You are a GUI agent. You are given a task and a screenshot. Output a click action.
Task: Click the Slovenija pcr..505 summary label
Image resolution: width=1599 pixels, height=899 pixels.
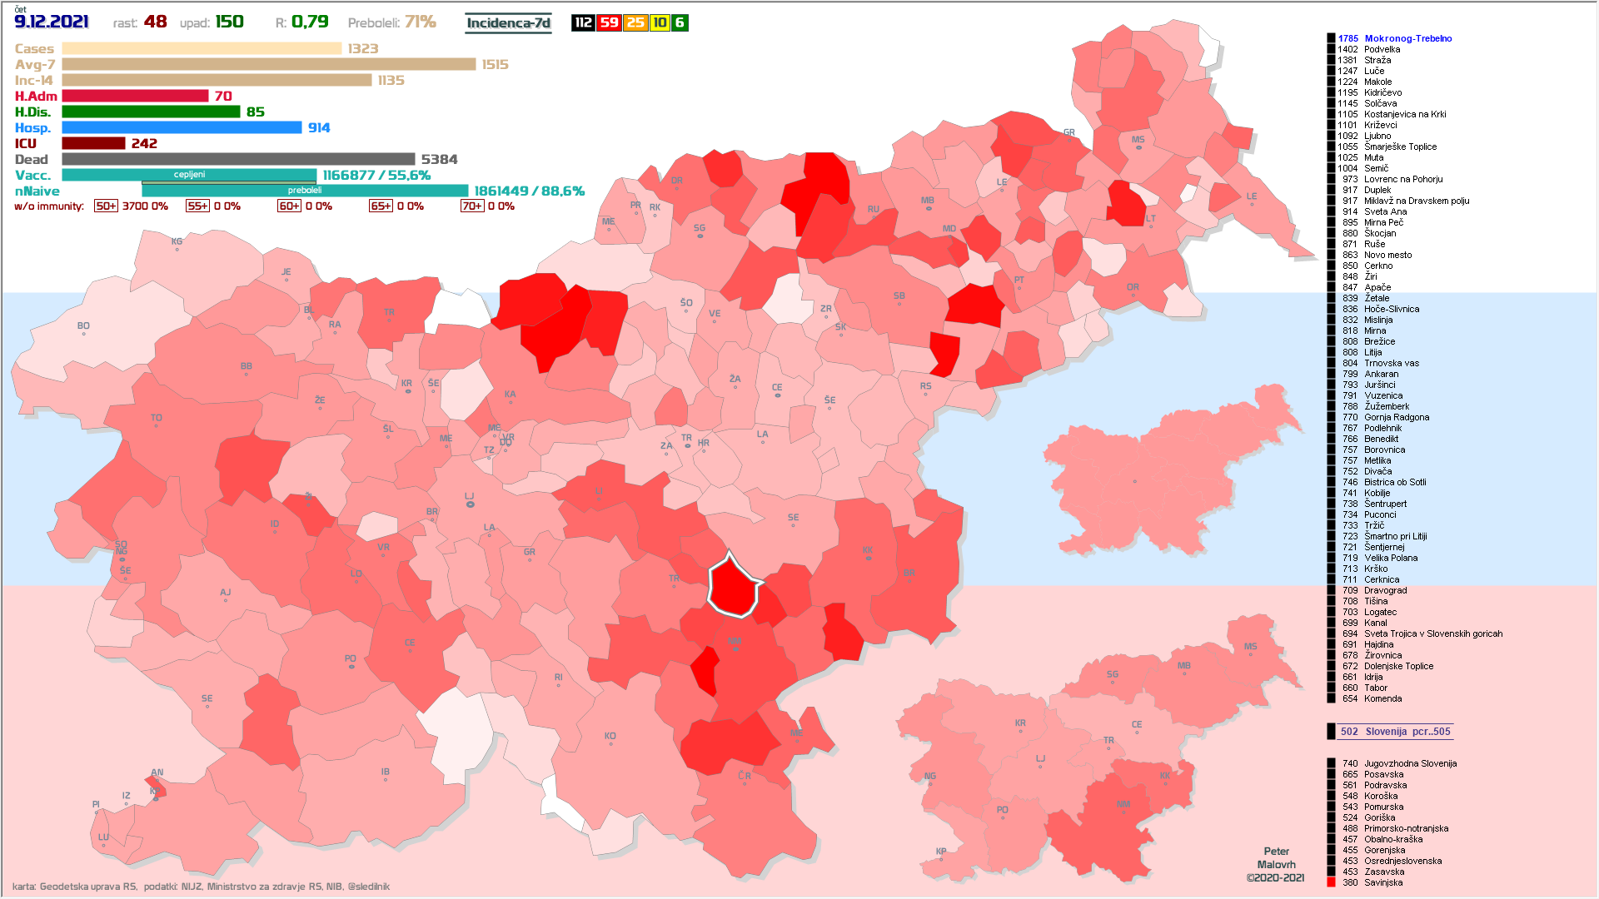coord(1407,732)
